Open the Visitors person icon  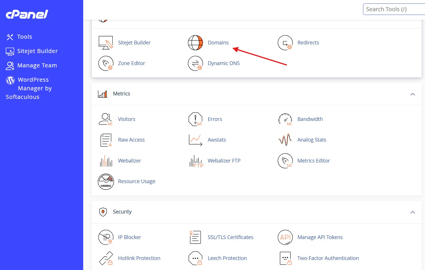tap(106, 119)
